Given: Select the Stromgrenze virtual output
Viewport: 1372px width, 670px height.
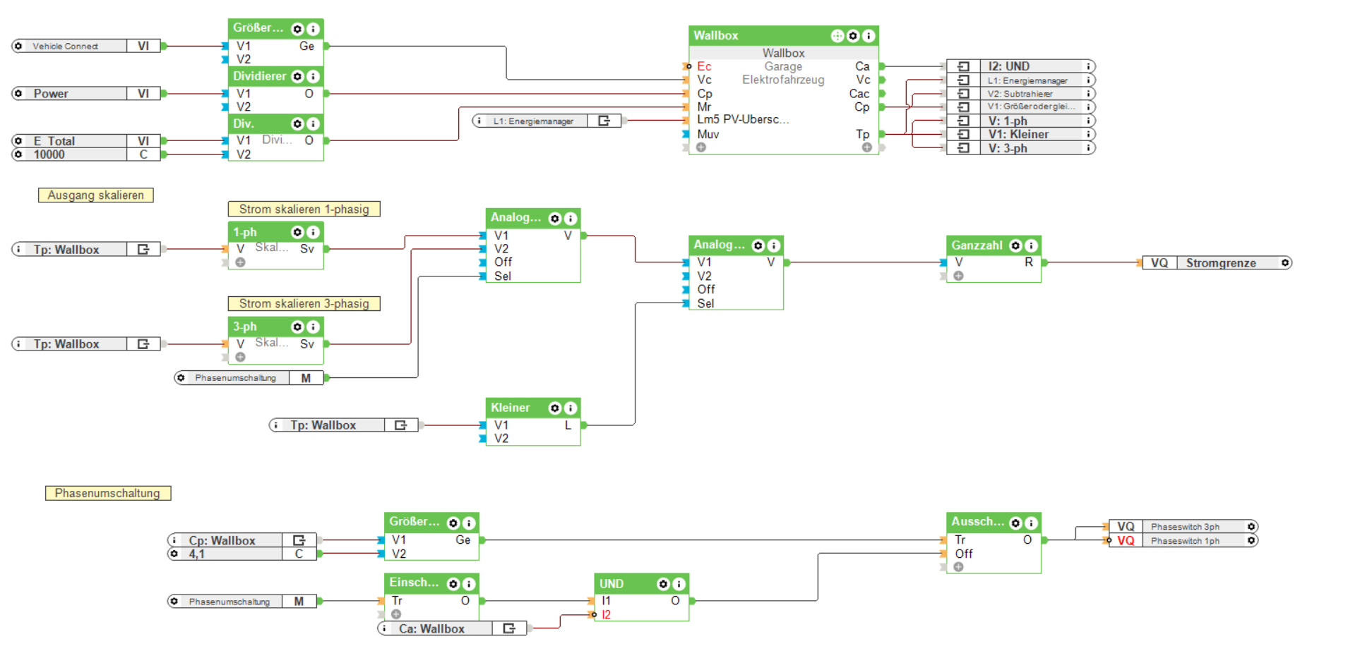Looking at the screenshot, I should 1217,263.
